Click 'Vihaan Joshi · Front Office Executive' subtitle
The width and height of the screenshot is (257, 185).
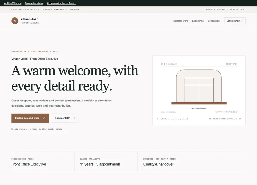[35, 59]
